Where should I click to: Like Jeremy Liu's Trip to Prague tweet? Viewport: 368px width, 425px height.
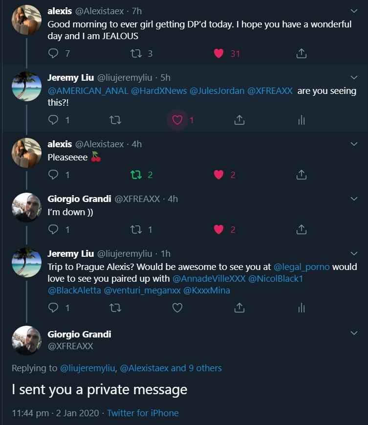[177, 308]
